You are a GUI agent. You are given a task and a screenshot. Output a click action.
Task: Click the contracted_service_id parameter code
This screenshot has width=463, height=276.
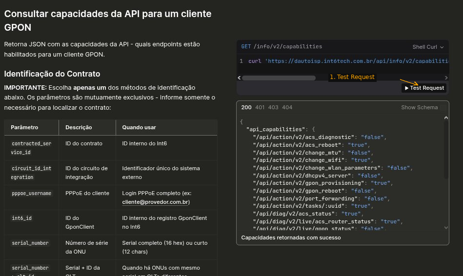(31, 148)
